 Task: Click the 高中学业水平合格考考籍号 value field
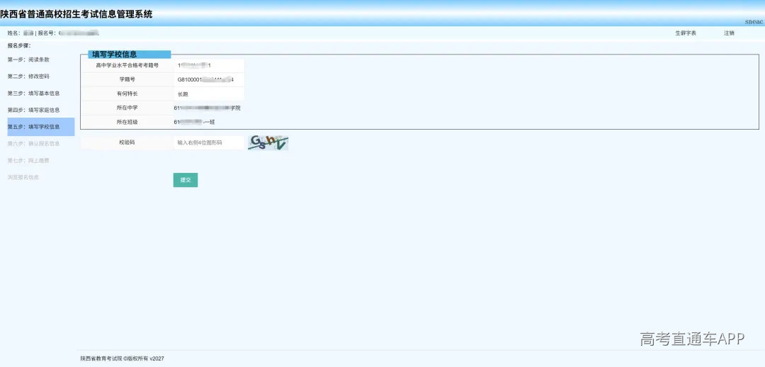click(x=209, y=65)
